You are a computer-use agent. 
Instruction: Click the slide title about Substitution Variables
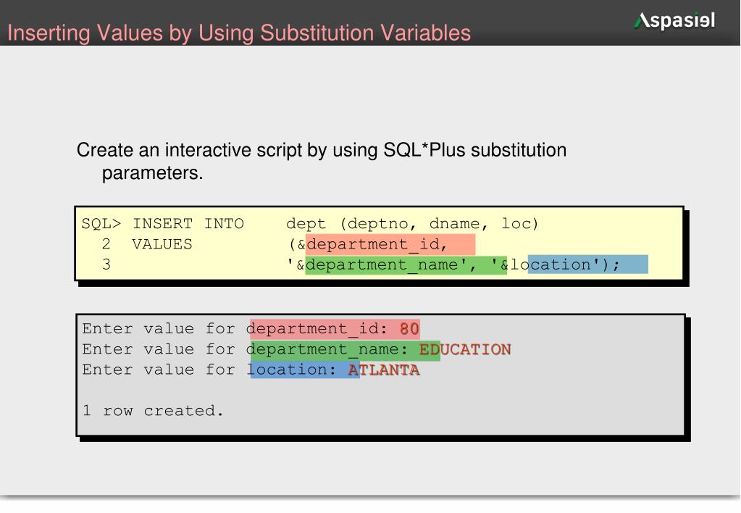tap(239, 33)
